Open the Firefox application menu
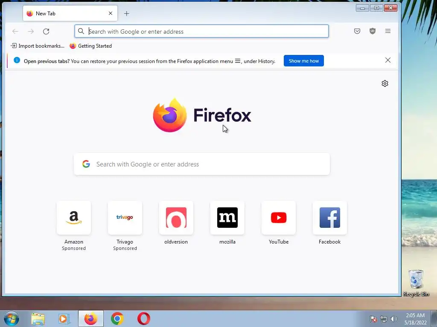Image resolution: width=437 pixels, height=327 pixels. pos(387,31)
